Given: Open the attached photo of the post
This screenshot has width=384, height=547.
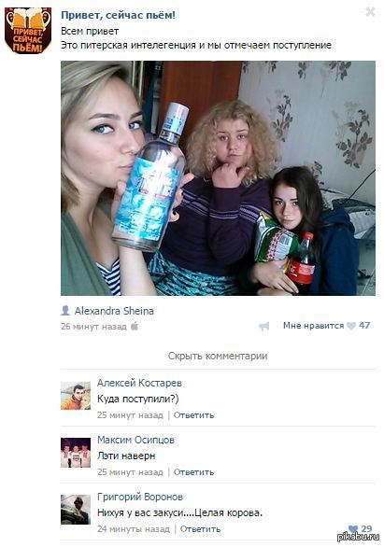Looking at the screenshot, I should (219, 178).
